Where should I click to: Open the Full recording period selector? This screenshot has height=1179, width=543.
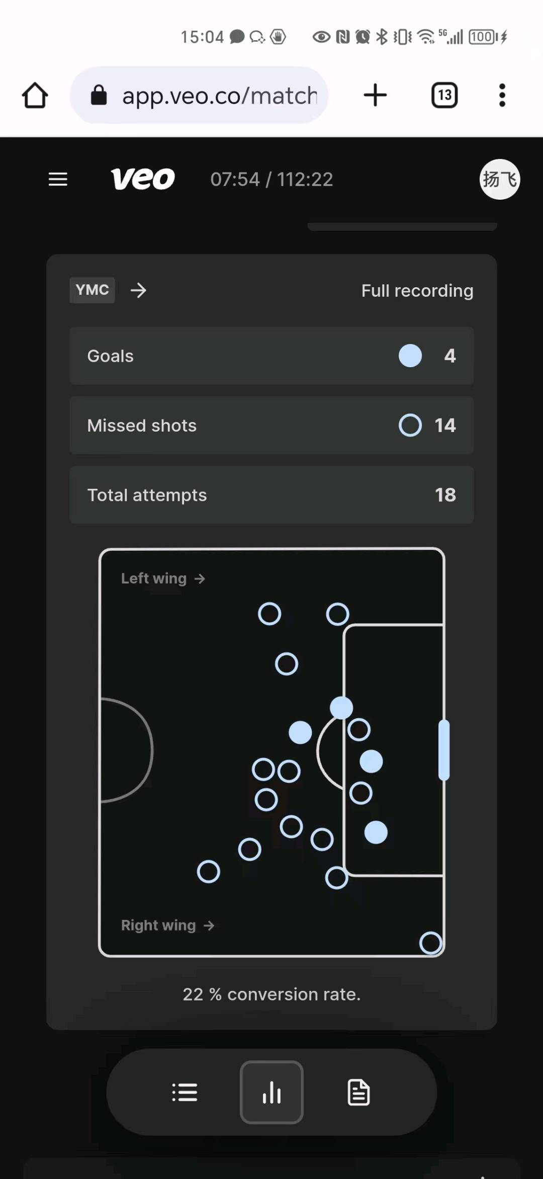[x=417, y=291]
